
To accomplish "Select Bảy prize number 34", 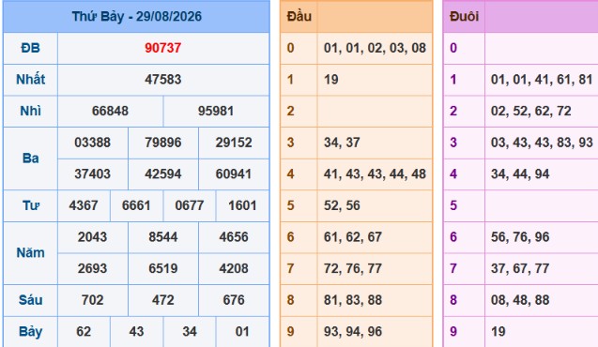I will click(x=190, y=332).
